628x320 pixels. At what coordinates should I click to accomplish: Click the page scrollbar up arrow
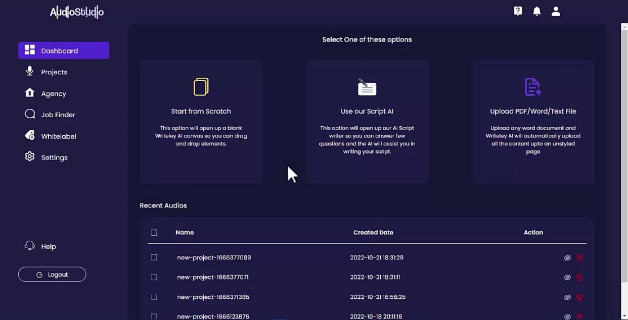pyautogui.click(x=624, y=27)
